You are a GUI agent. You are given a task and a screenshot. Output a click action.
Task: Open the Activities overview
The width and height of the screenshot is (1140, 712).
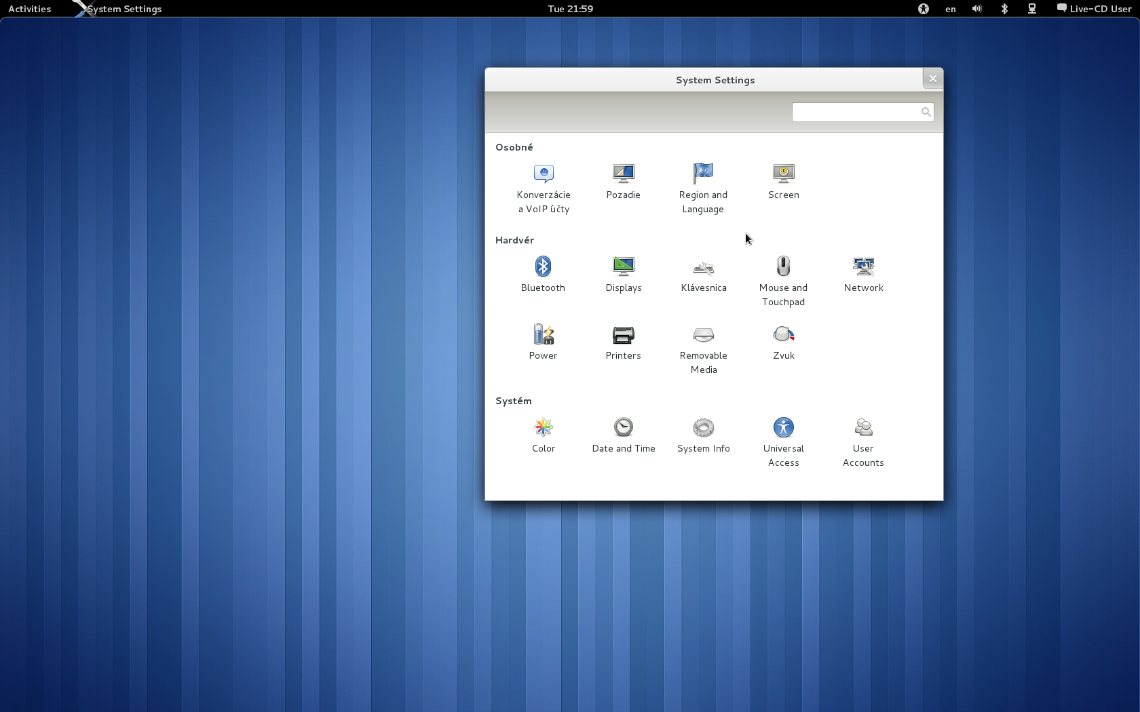pos(30,9)
